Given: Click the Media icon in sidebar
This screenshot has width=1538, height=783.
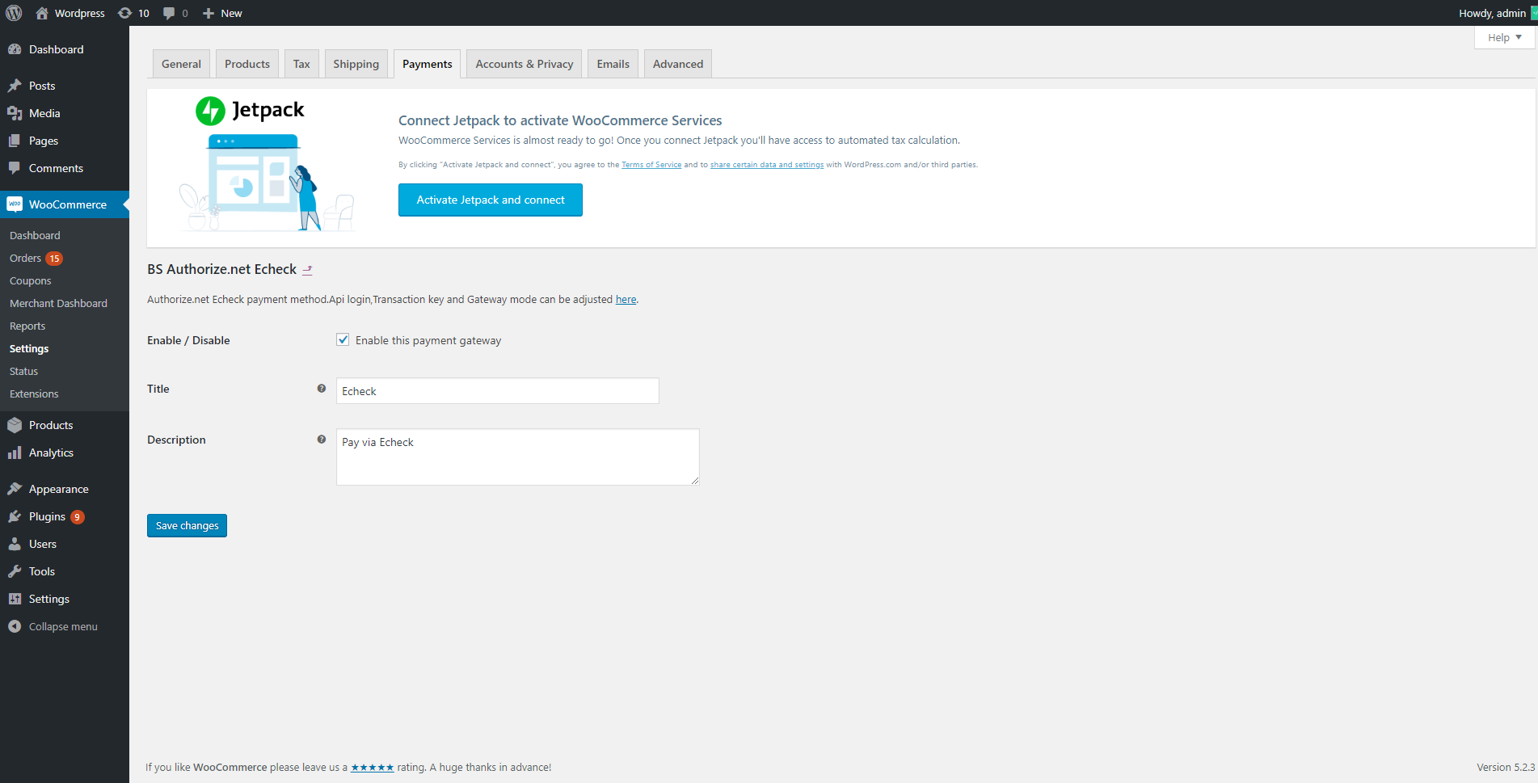Looking at the screenshot, I should pos(15,113).
